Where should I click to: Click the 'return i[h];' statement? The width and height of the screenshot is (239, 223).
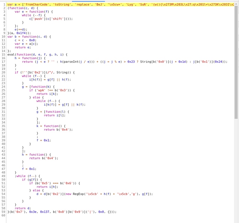[x=47, y=187]
